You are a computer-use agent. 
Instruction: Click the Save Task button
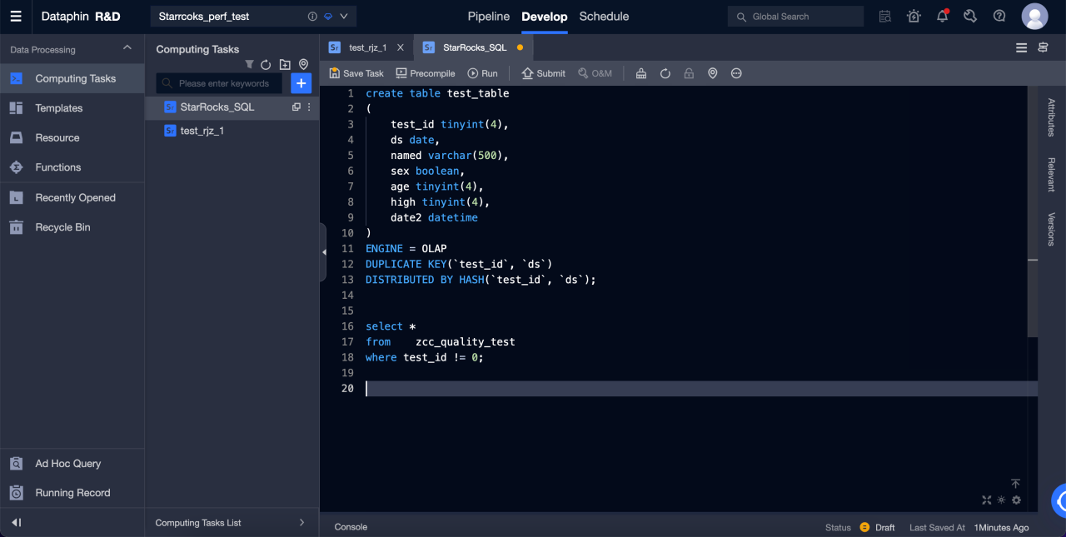point(356,73)
